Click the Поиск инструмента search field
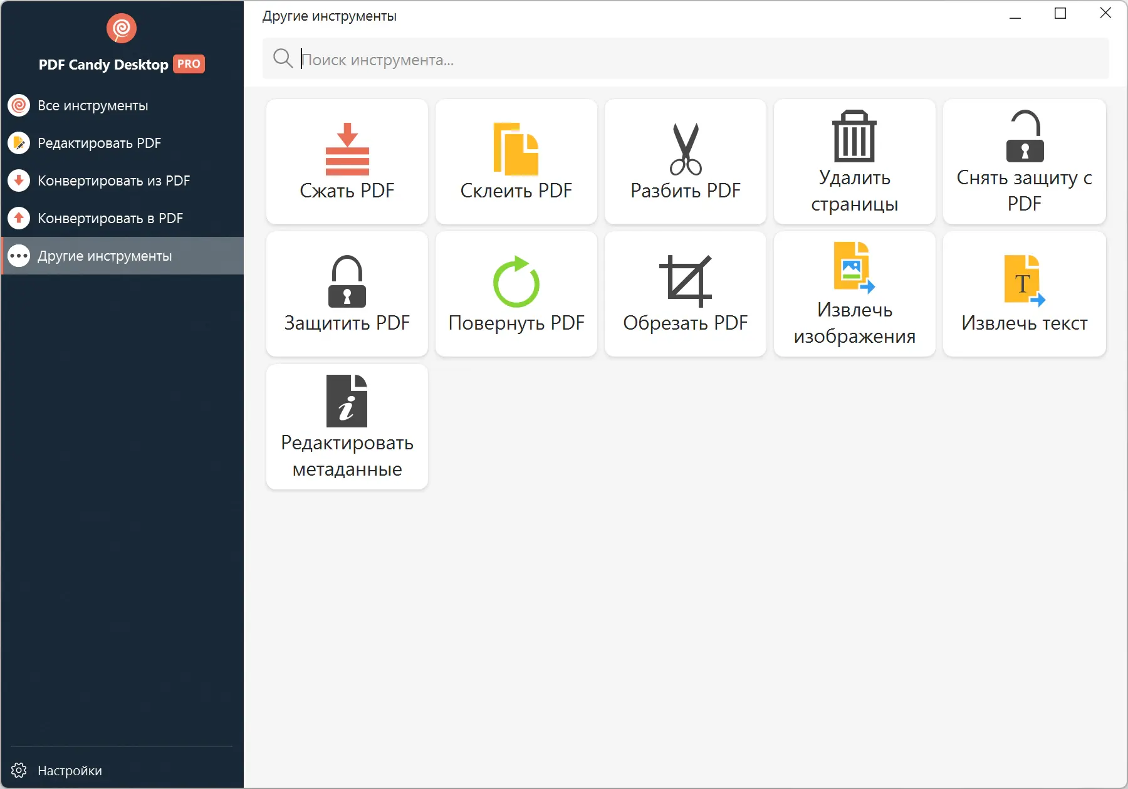 click(685, 59)
